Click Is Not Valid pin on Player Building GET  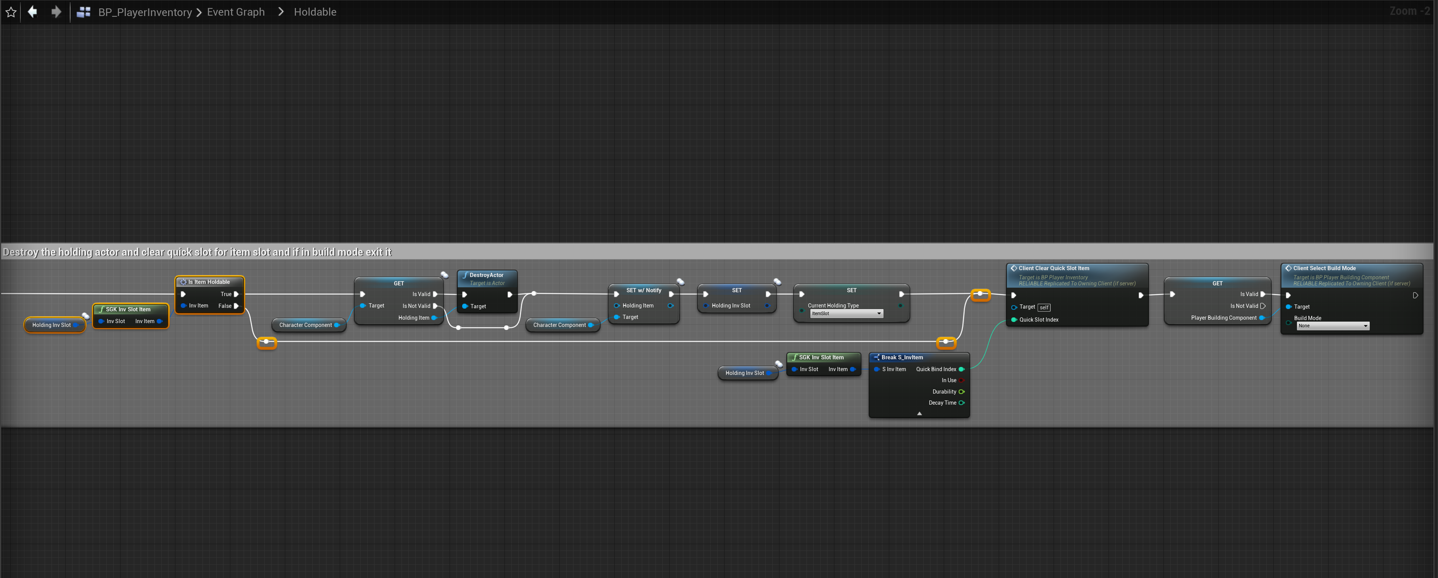(x=1263, y=306)
